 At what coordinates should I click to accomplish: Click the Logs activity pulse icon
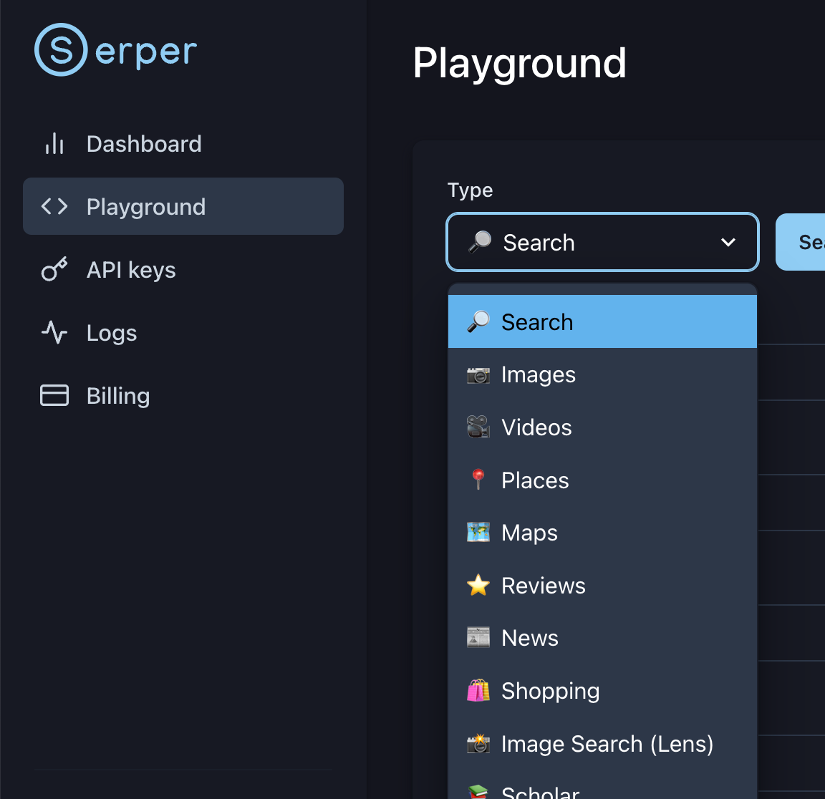[54, 332]
